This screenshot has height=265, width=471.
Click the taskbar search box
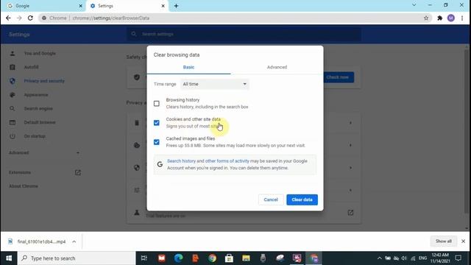coord(77,258)
